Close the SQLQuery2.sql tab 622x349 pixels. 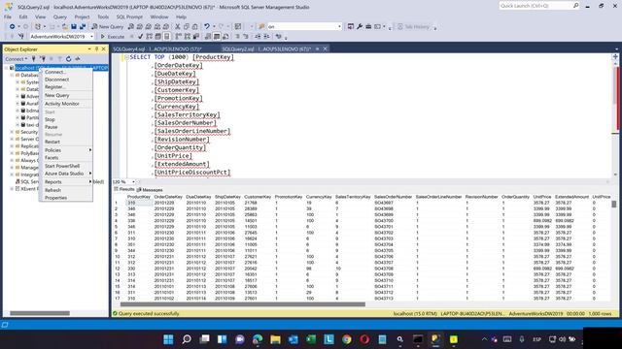[325, 48]
